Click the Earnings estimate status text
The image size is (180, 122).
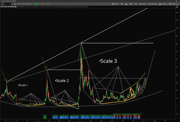click(63, 7)
